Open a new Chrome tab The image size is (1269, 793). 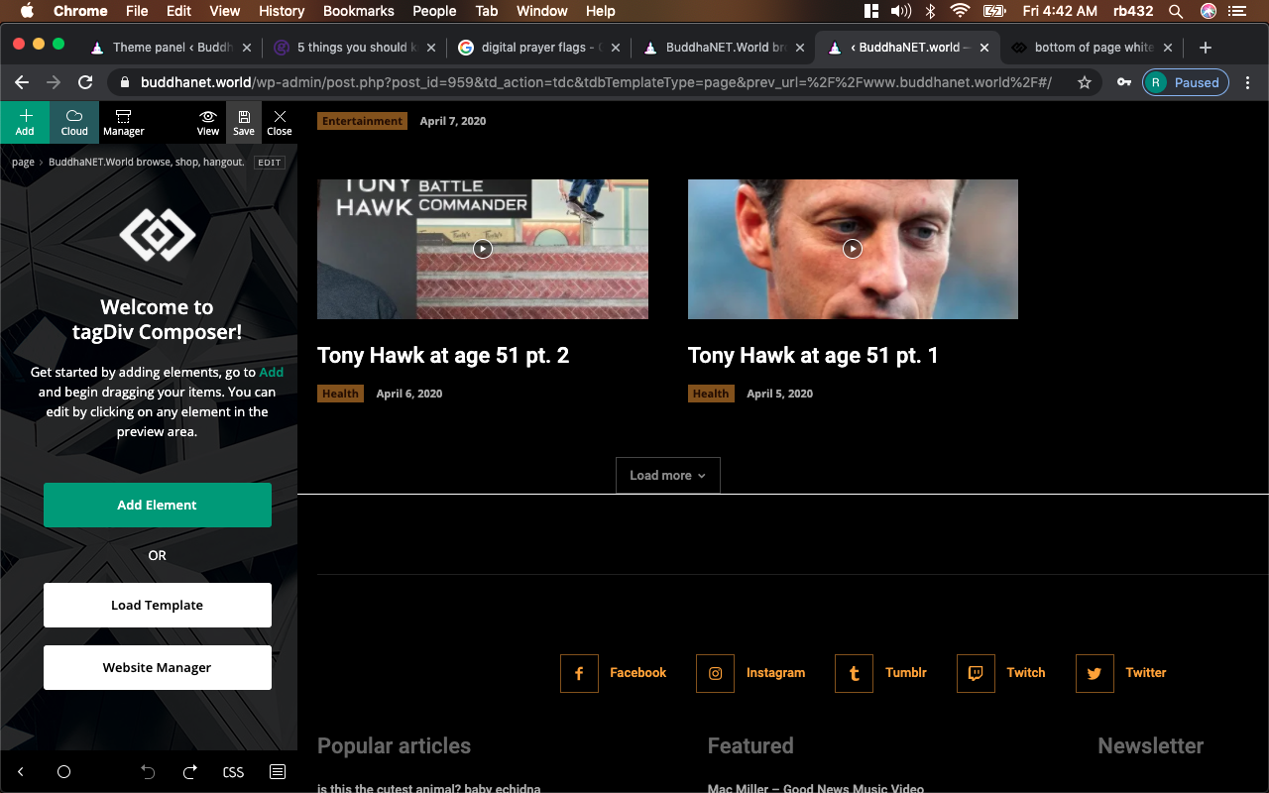coord(1206,48)
